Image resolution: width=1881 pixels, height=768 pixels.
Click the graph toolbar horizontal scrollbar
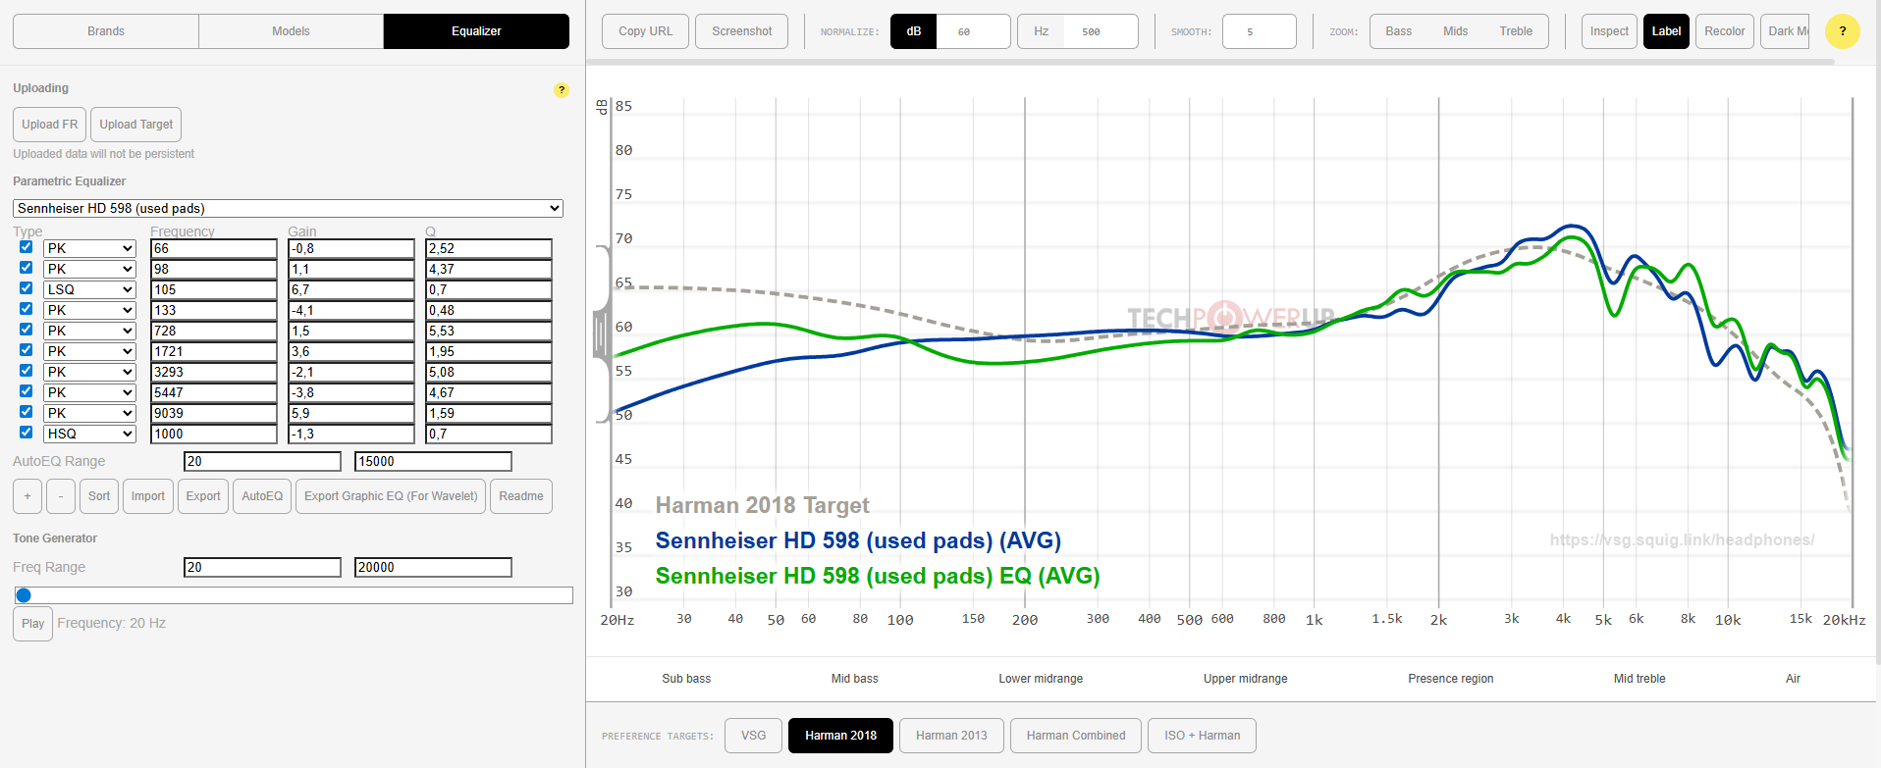tap(1210, 62)
